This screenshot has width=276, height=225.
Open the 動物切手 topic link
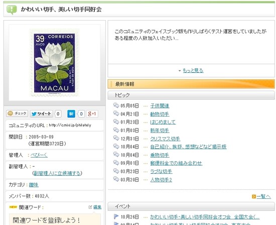(160, 114)
